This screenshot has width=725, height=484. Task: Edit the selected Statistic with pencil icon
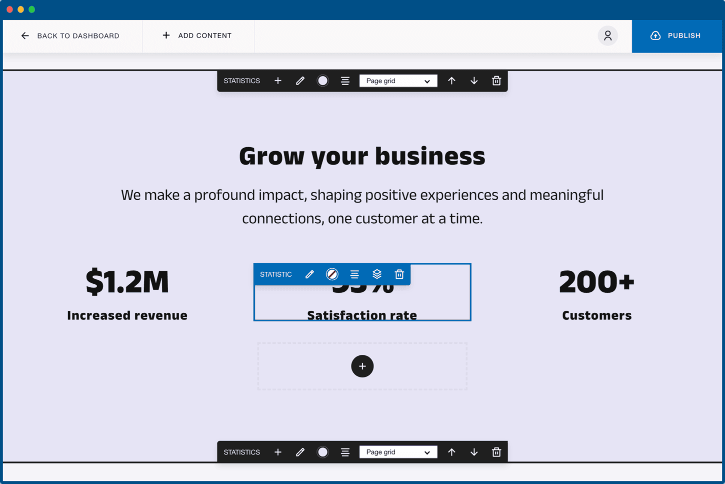click(309, 274)
